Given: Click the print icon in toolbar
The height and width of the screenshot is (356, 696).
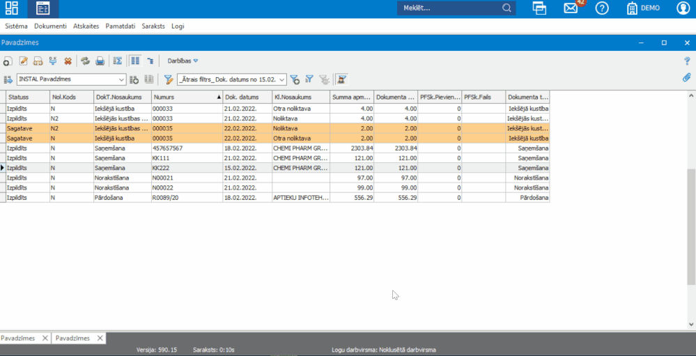Looking at the screenshot, I should 100,61.
